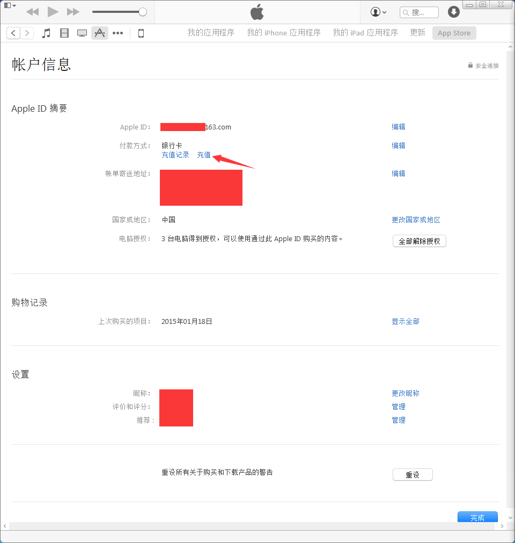Screen dimensions: 515x543
Task: Switch to the 更新 tab
Action: [417, 33]
